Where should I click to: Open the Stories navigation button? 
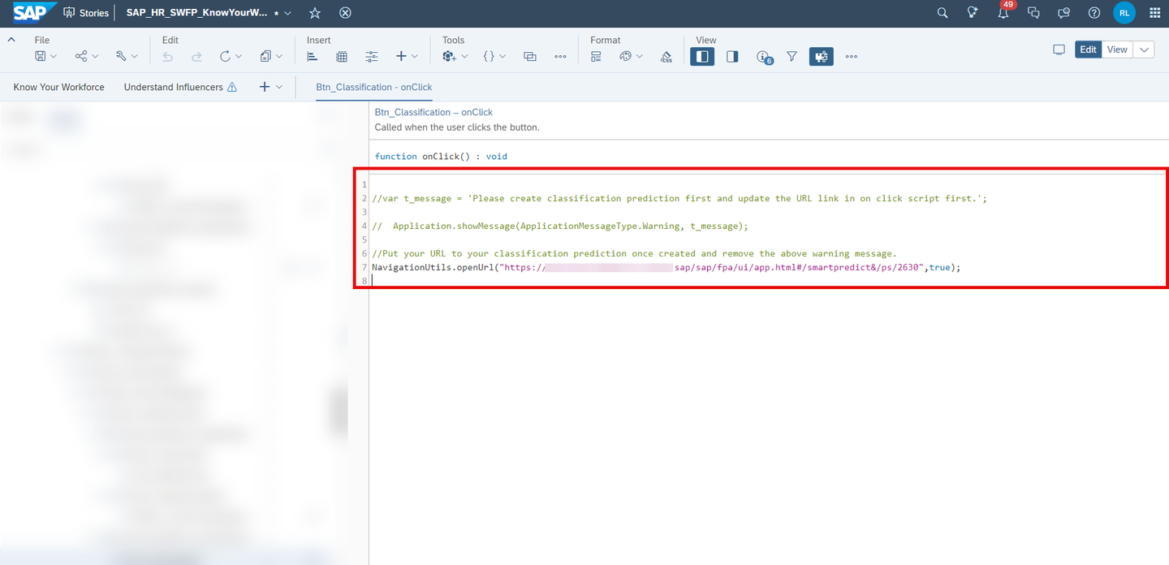point(86,13)
